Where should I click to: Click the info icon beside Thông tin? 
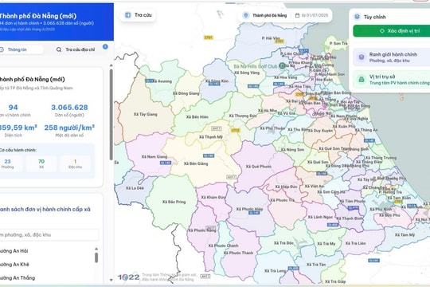click(x=2, y=49)
